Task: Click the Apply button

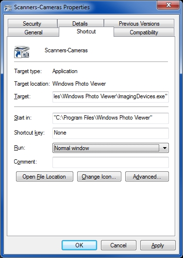Action: click(158, 245)
